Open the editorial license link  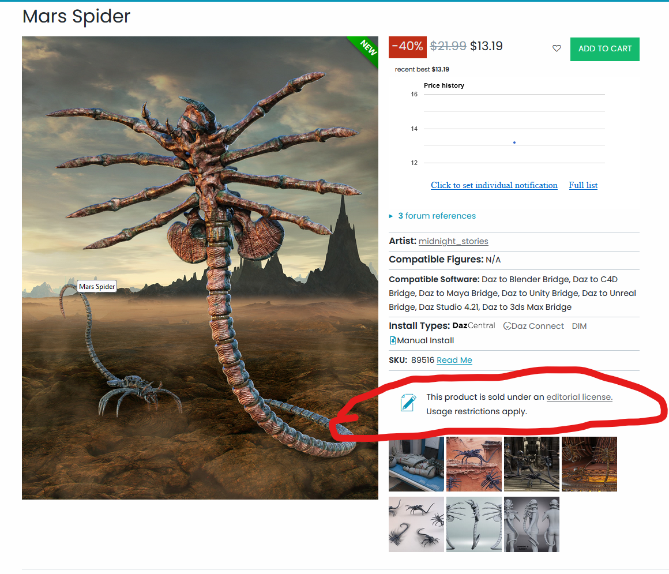(579, 397)
